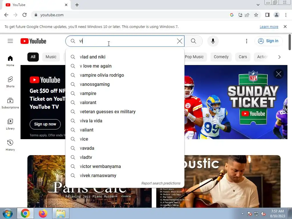Open the Learn more link
292x219 pixels.
(269, 27)
